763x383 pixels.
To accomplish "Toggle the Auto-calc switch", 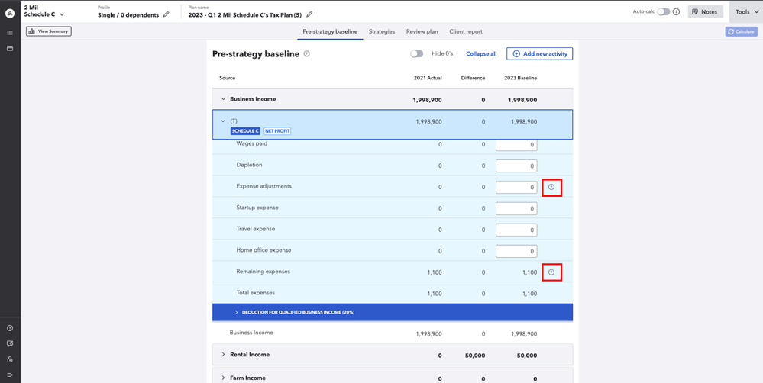I will pos(663,12).
